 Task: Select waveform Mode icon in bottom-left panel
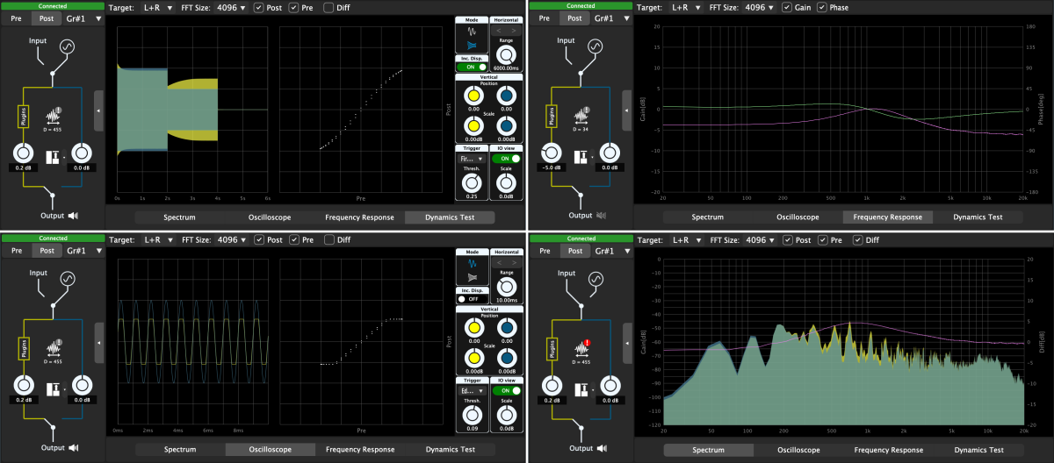click(x=472, y=263)
